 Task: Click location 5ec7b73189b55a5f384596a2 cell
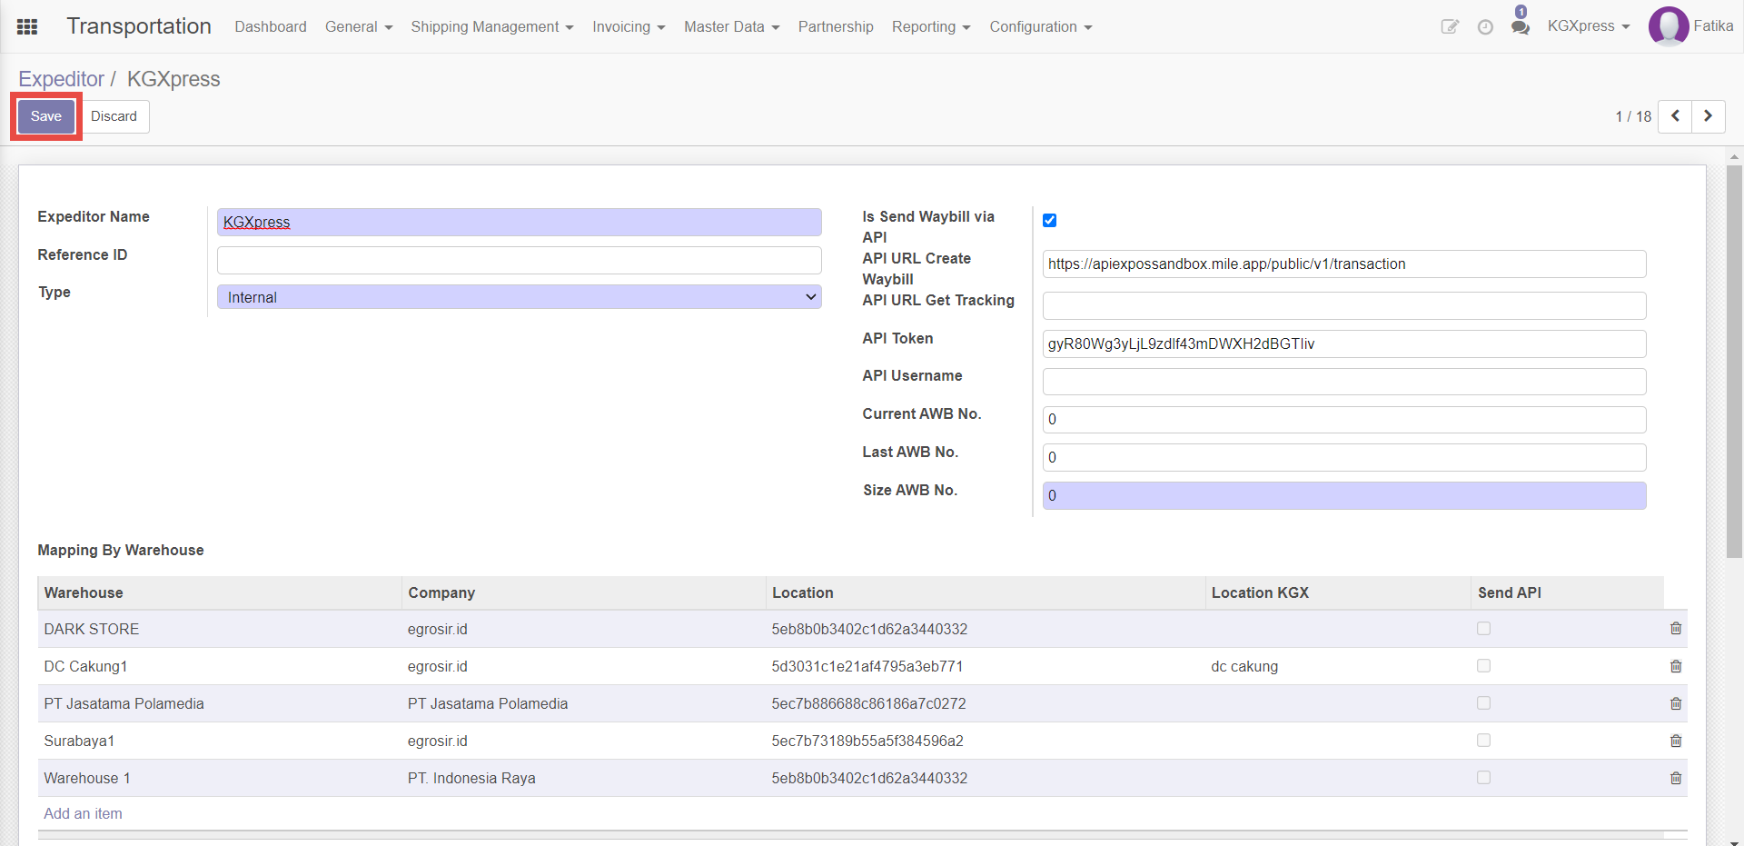coord(986,741)
